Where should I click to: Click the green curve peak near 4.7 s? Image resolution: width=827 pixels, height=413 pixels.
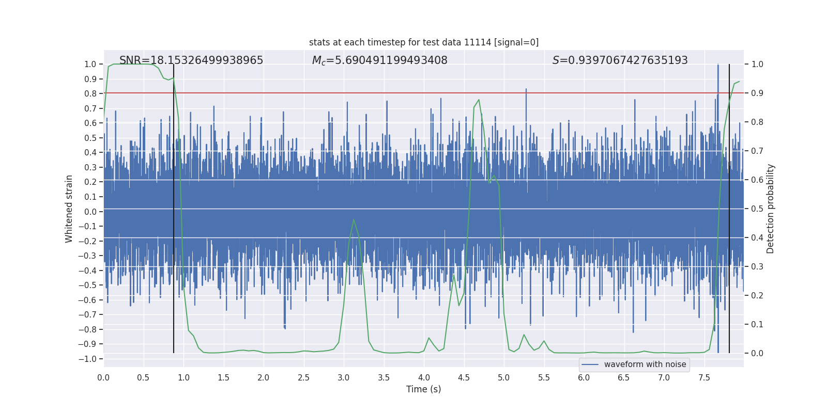[x=479, y=100]
